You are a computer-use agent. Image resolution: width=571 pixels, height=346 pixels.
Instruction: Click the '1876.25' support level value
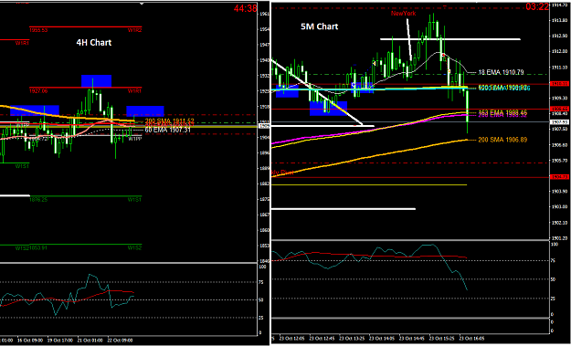coord(38,199)
